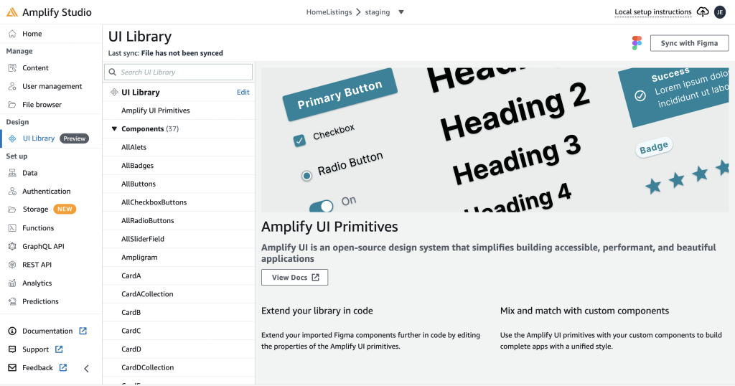Screen dimensions: 735x386
Task: Open the Data setup page
Action: [x=29, y=173]
